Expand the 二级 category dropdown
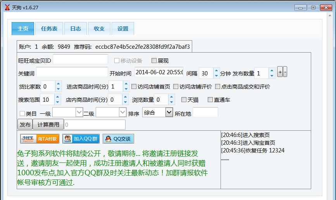Viewport: 336px width, 200px height. [x=122, y=112]
